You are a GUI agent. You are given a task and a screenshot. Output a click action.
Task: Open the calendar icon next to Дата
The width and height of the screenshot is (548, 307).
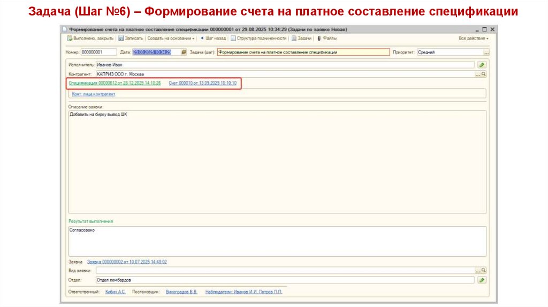184,52
